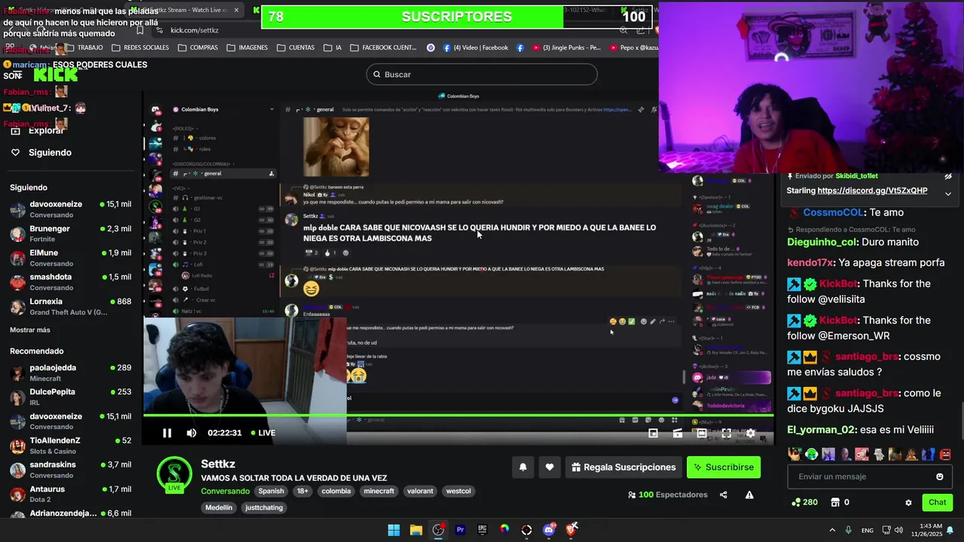
Task: Open davooxeneize channel under Siguiendo list
Action: (x=71, y=209)
